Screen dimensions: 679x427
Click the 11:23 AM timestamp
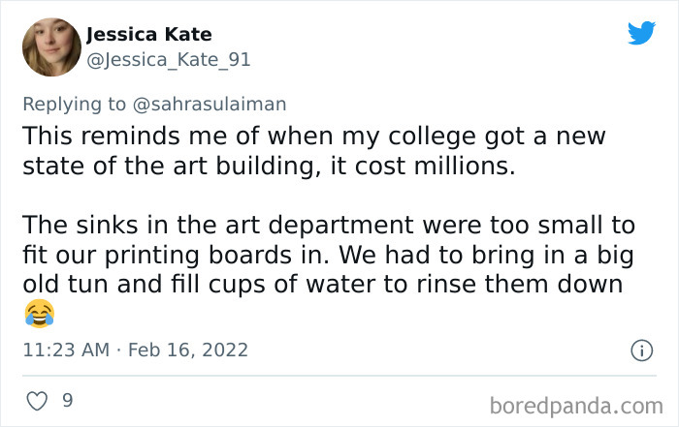click(65, 350)
